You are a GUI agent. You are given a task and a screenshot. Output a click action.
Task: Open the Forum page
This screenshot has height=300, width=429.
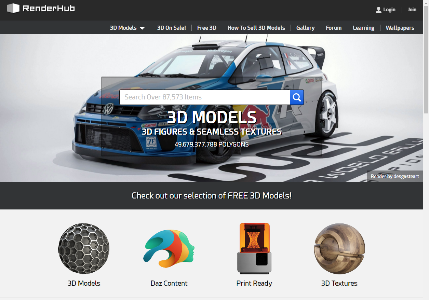pos(333,28)
